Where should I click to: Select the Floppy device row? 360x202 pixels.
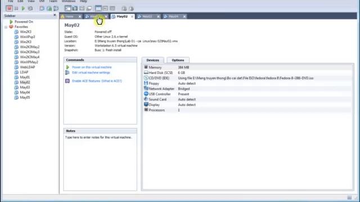coord(247,84)
